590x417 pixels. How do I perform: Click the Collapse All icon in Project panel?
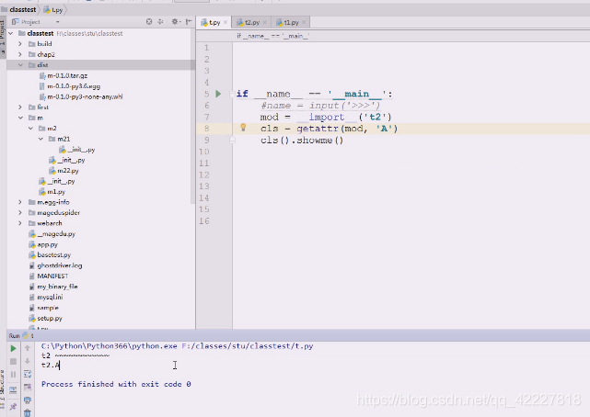161,22
